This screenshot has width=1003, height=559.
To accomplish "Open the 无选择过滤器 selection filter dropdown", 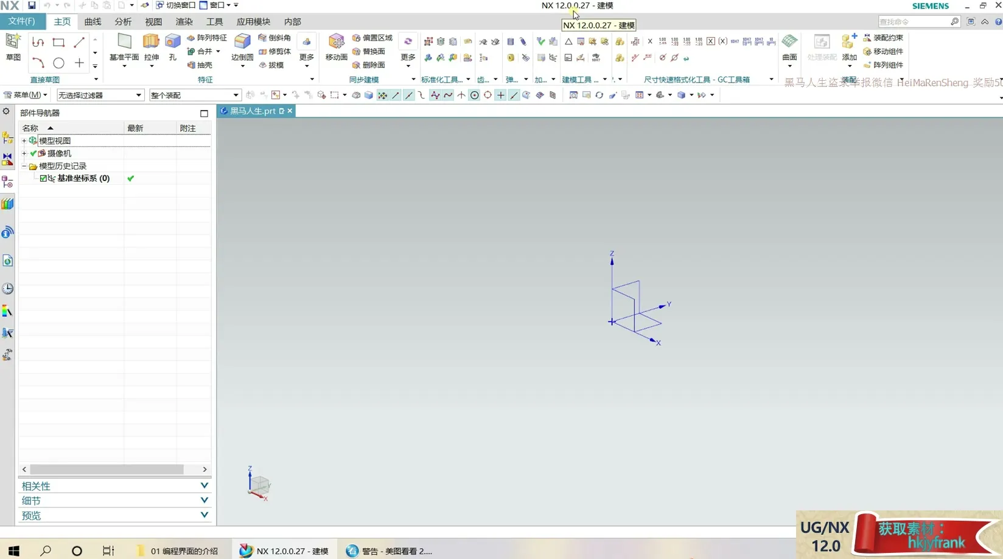I will pyautogui.click(x=100, y=95).
